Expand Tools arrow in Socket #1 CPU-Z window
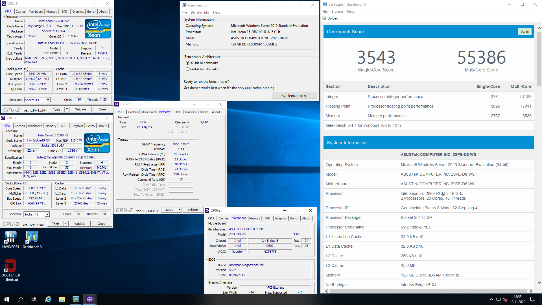This screenshot has width=542, height=305. coord(67,109)
